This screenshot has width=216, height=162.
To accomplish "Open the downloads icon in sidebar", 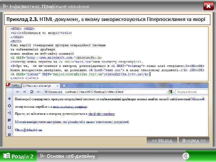I will pyautogui.click(x=10, y=127).
